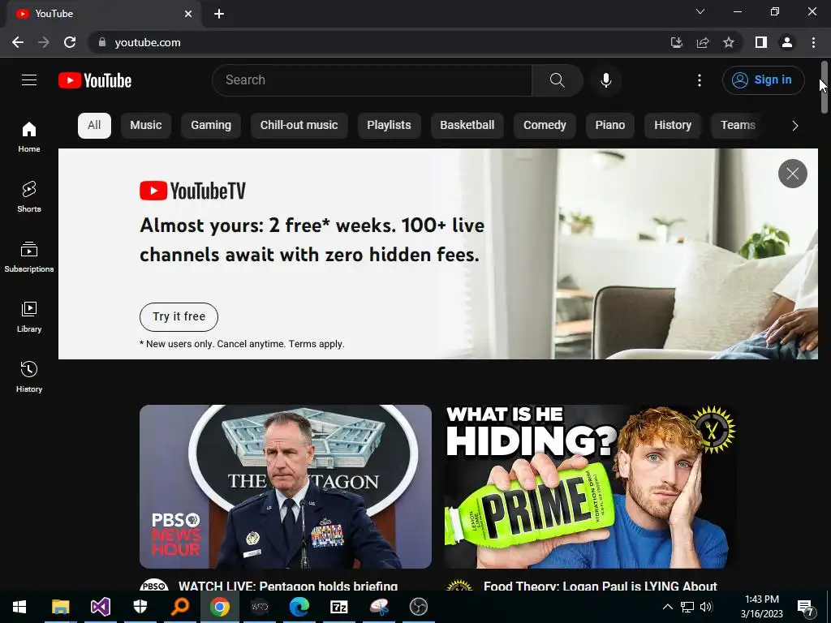Viewport: 831px width, 623px height.
Task: Open History in the sidebar
Action: [29, 376]
